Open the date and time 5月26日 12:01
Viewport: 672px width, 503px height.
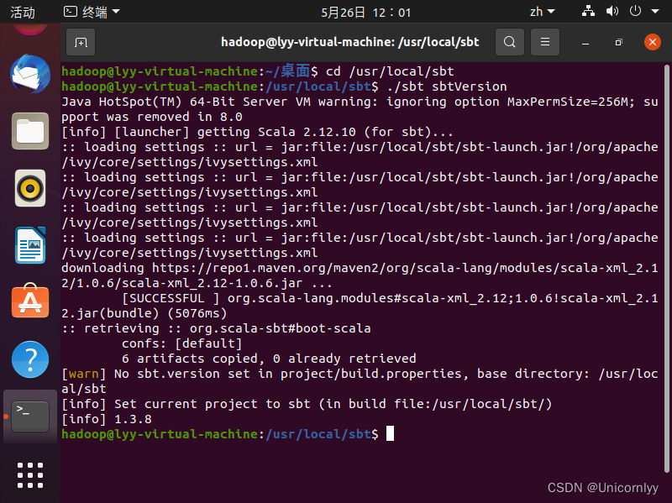point(365,13)
